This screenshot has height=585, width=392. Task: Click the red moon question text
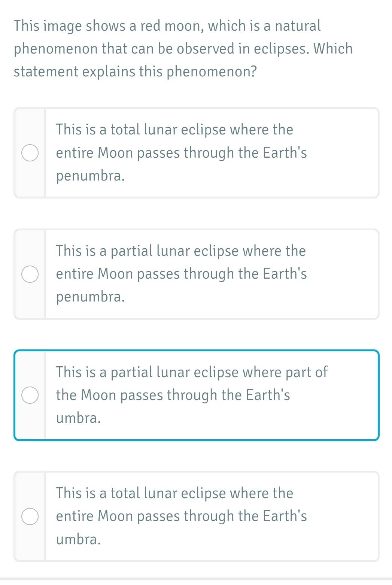(x=183, y=49)
